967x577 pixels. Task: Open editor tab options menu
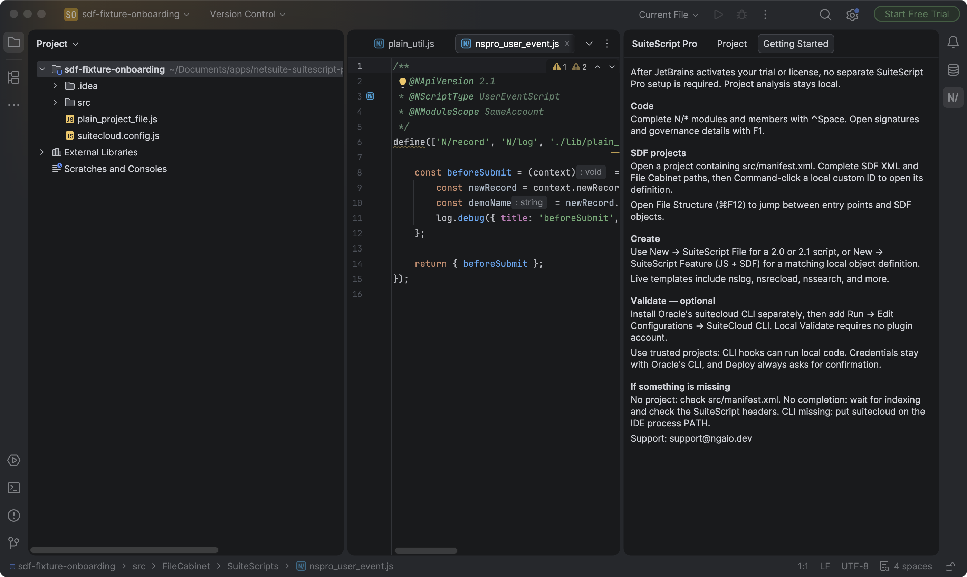607,44
